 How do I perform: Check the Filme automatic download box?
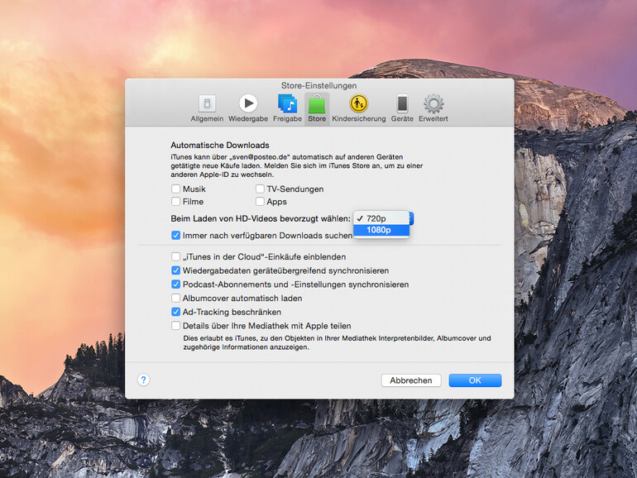(175, 202)
